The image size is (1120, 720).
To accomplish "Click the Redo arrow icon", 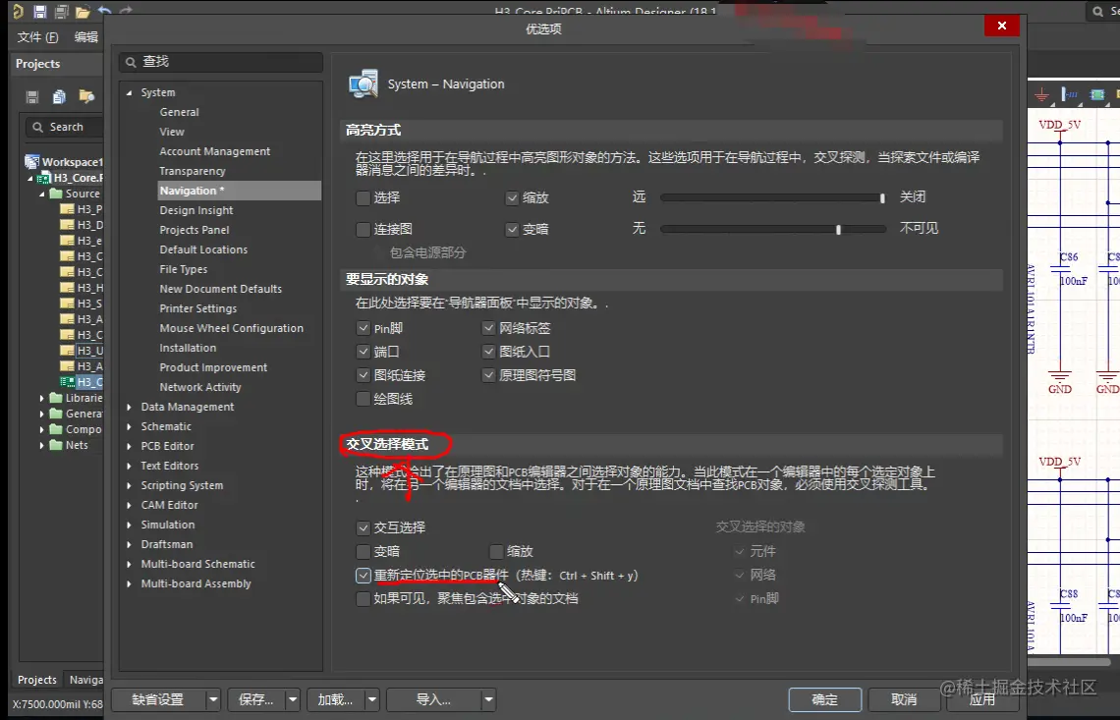I will coord(127,11).
